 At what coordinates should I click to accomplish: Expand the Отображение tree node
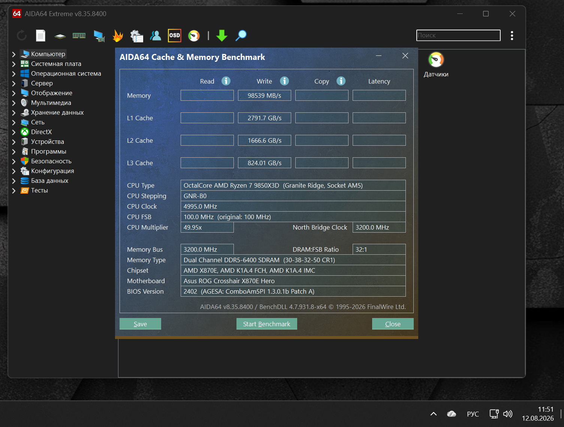[x=14, y=93]
